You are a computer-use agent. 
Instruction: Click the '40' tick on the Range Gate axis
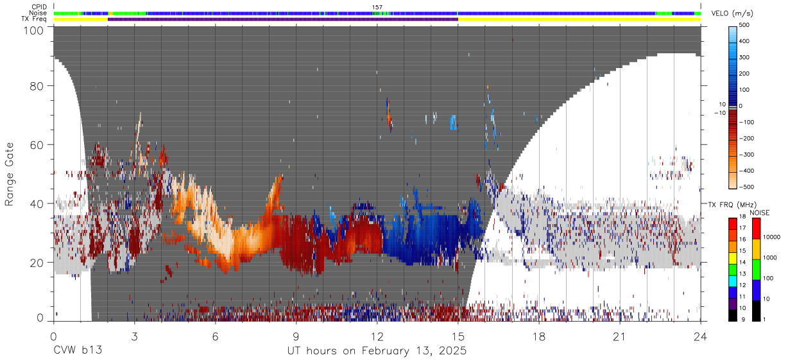coord(37,204)
